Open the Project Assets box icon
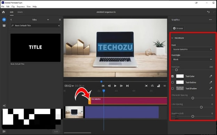The width and height of the screenshot is (217, 135). [x=4, y=26]
